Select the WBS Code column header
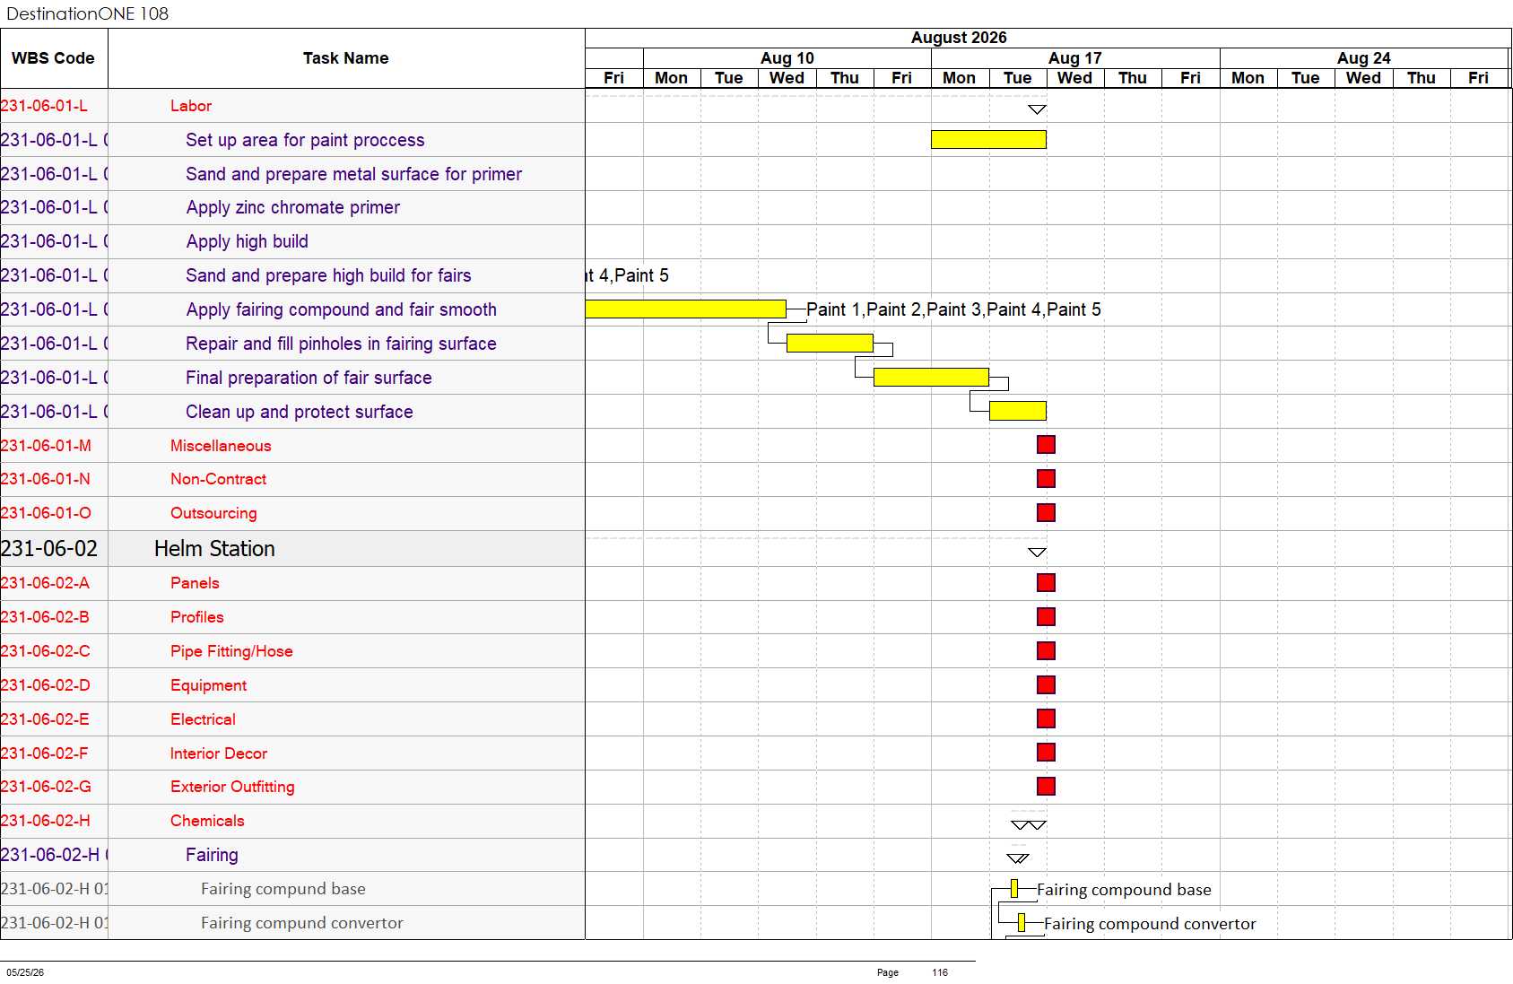This screenshot has height=984, width=1513. (54, 58)
